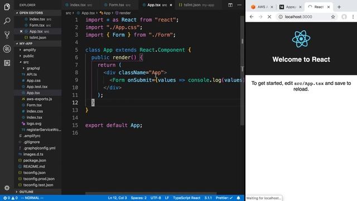This screenshot has width=357, height=201.
Task: Close the AWS Chrome tab
Action: click(272, 7)
